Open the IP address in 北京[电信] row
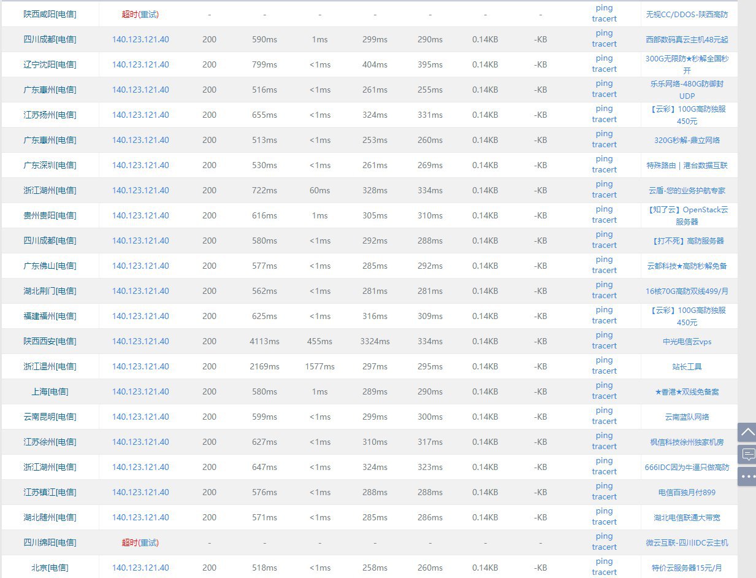756x578 pixels. click(140, 568)
